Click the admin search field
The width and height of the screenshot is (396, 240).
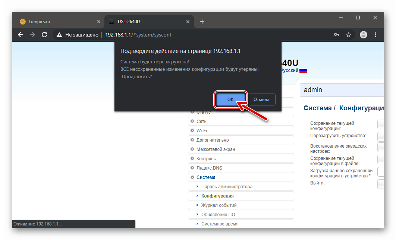point(342,90)
